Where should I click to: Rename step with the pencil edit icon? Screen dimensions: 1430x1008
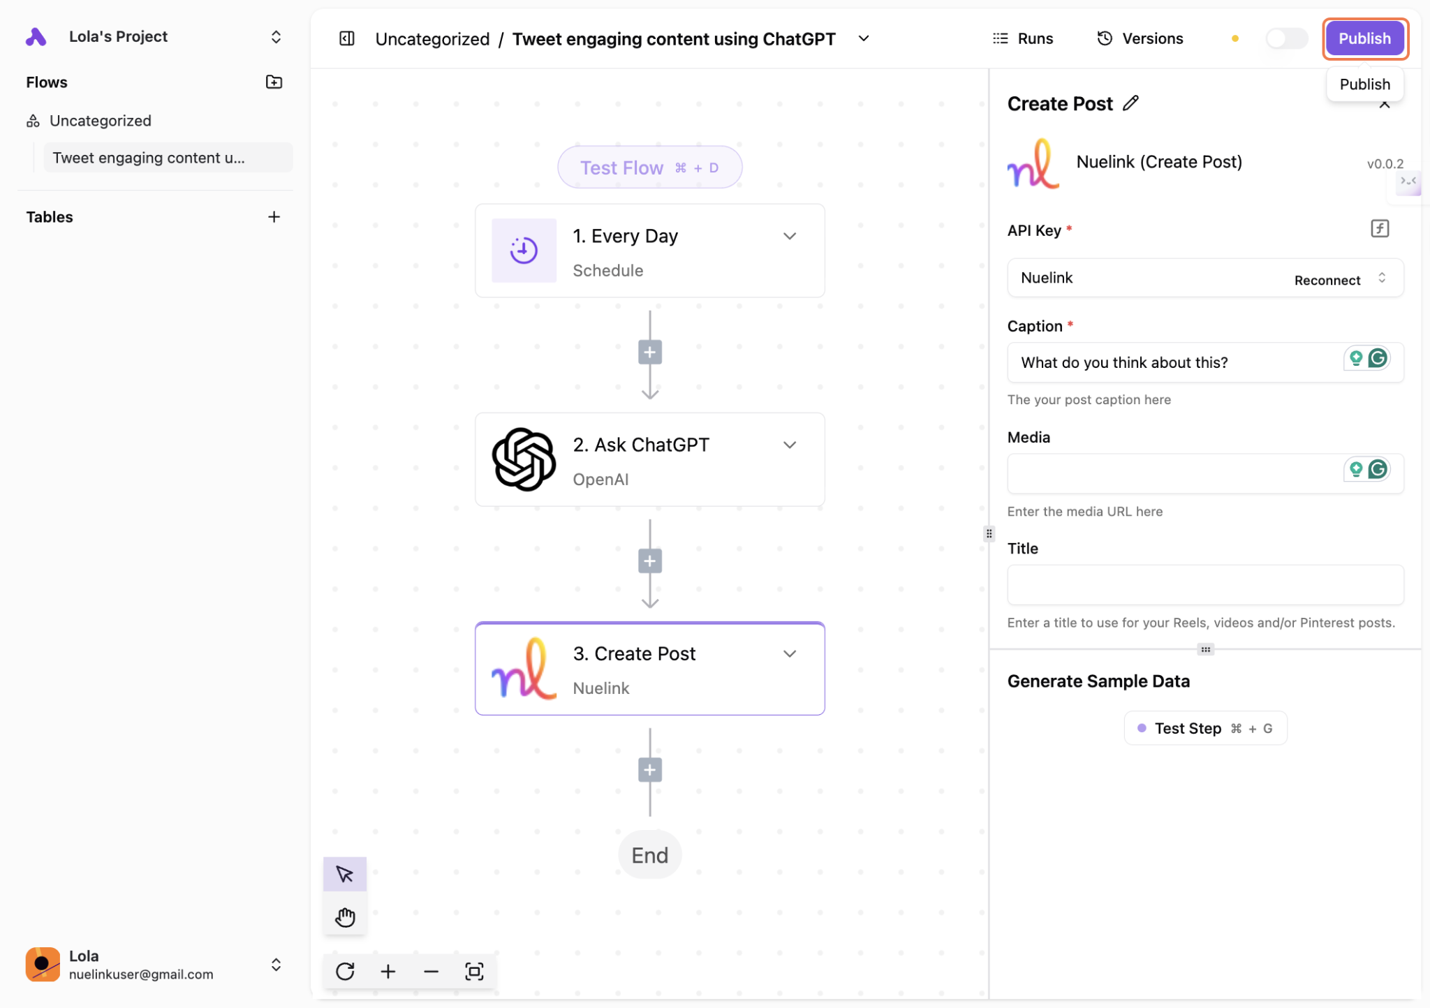1131,103
